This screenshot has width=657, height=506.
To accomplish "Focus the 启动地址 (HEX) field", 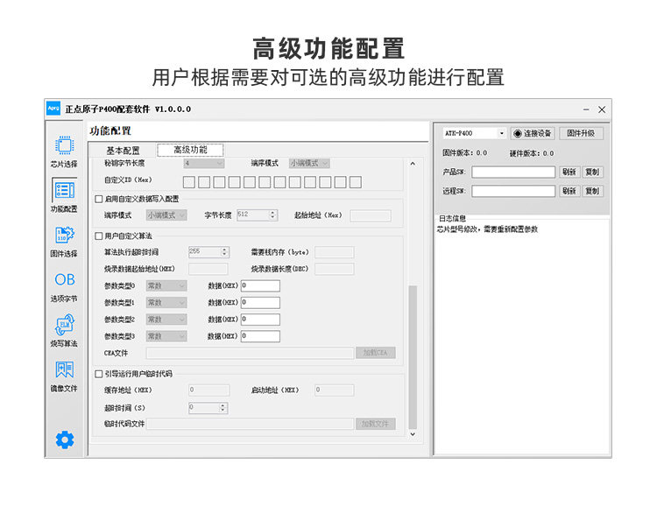I will 335,390.
